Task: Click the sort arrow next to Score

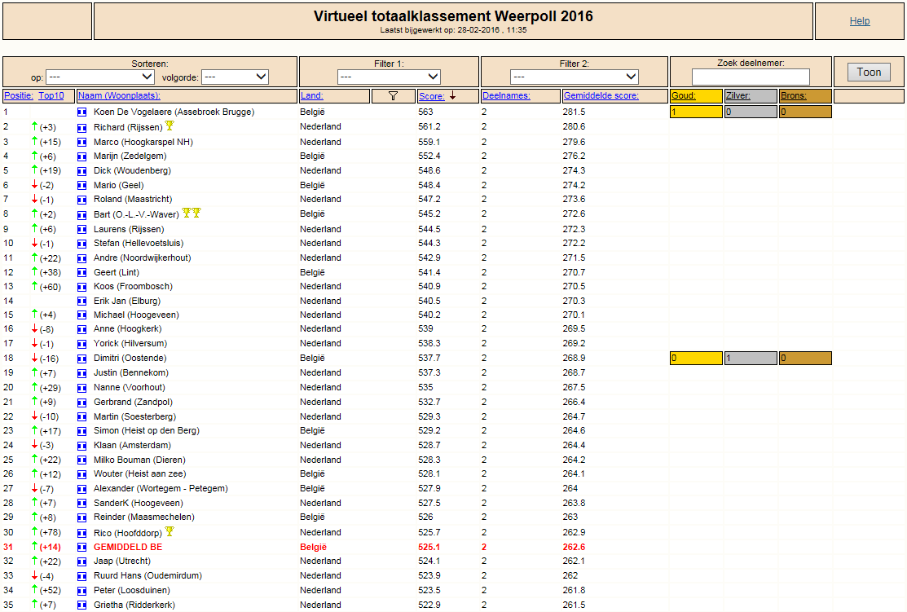Action: [x=453, y=95]
